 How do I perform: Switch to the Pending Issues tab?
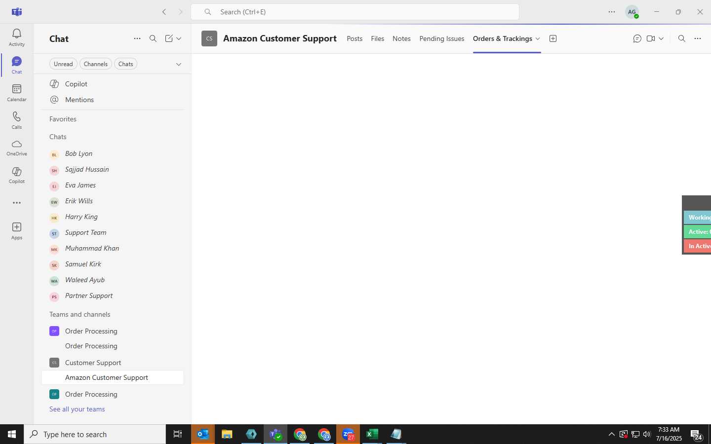coord(442,38)
